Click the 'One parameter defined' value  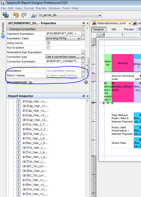click(x=61, y=71)
